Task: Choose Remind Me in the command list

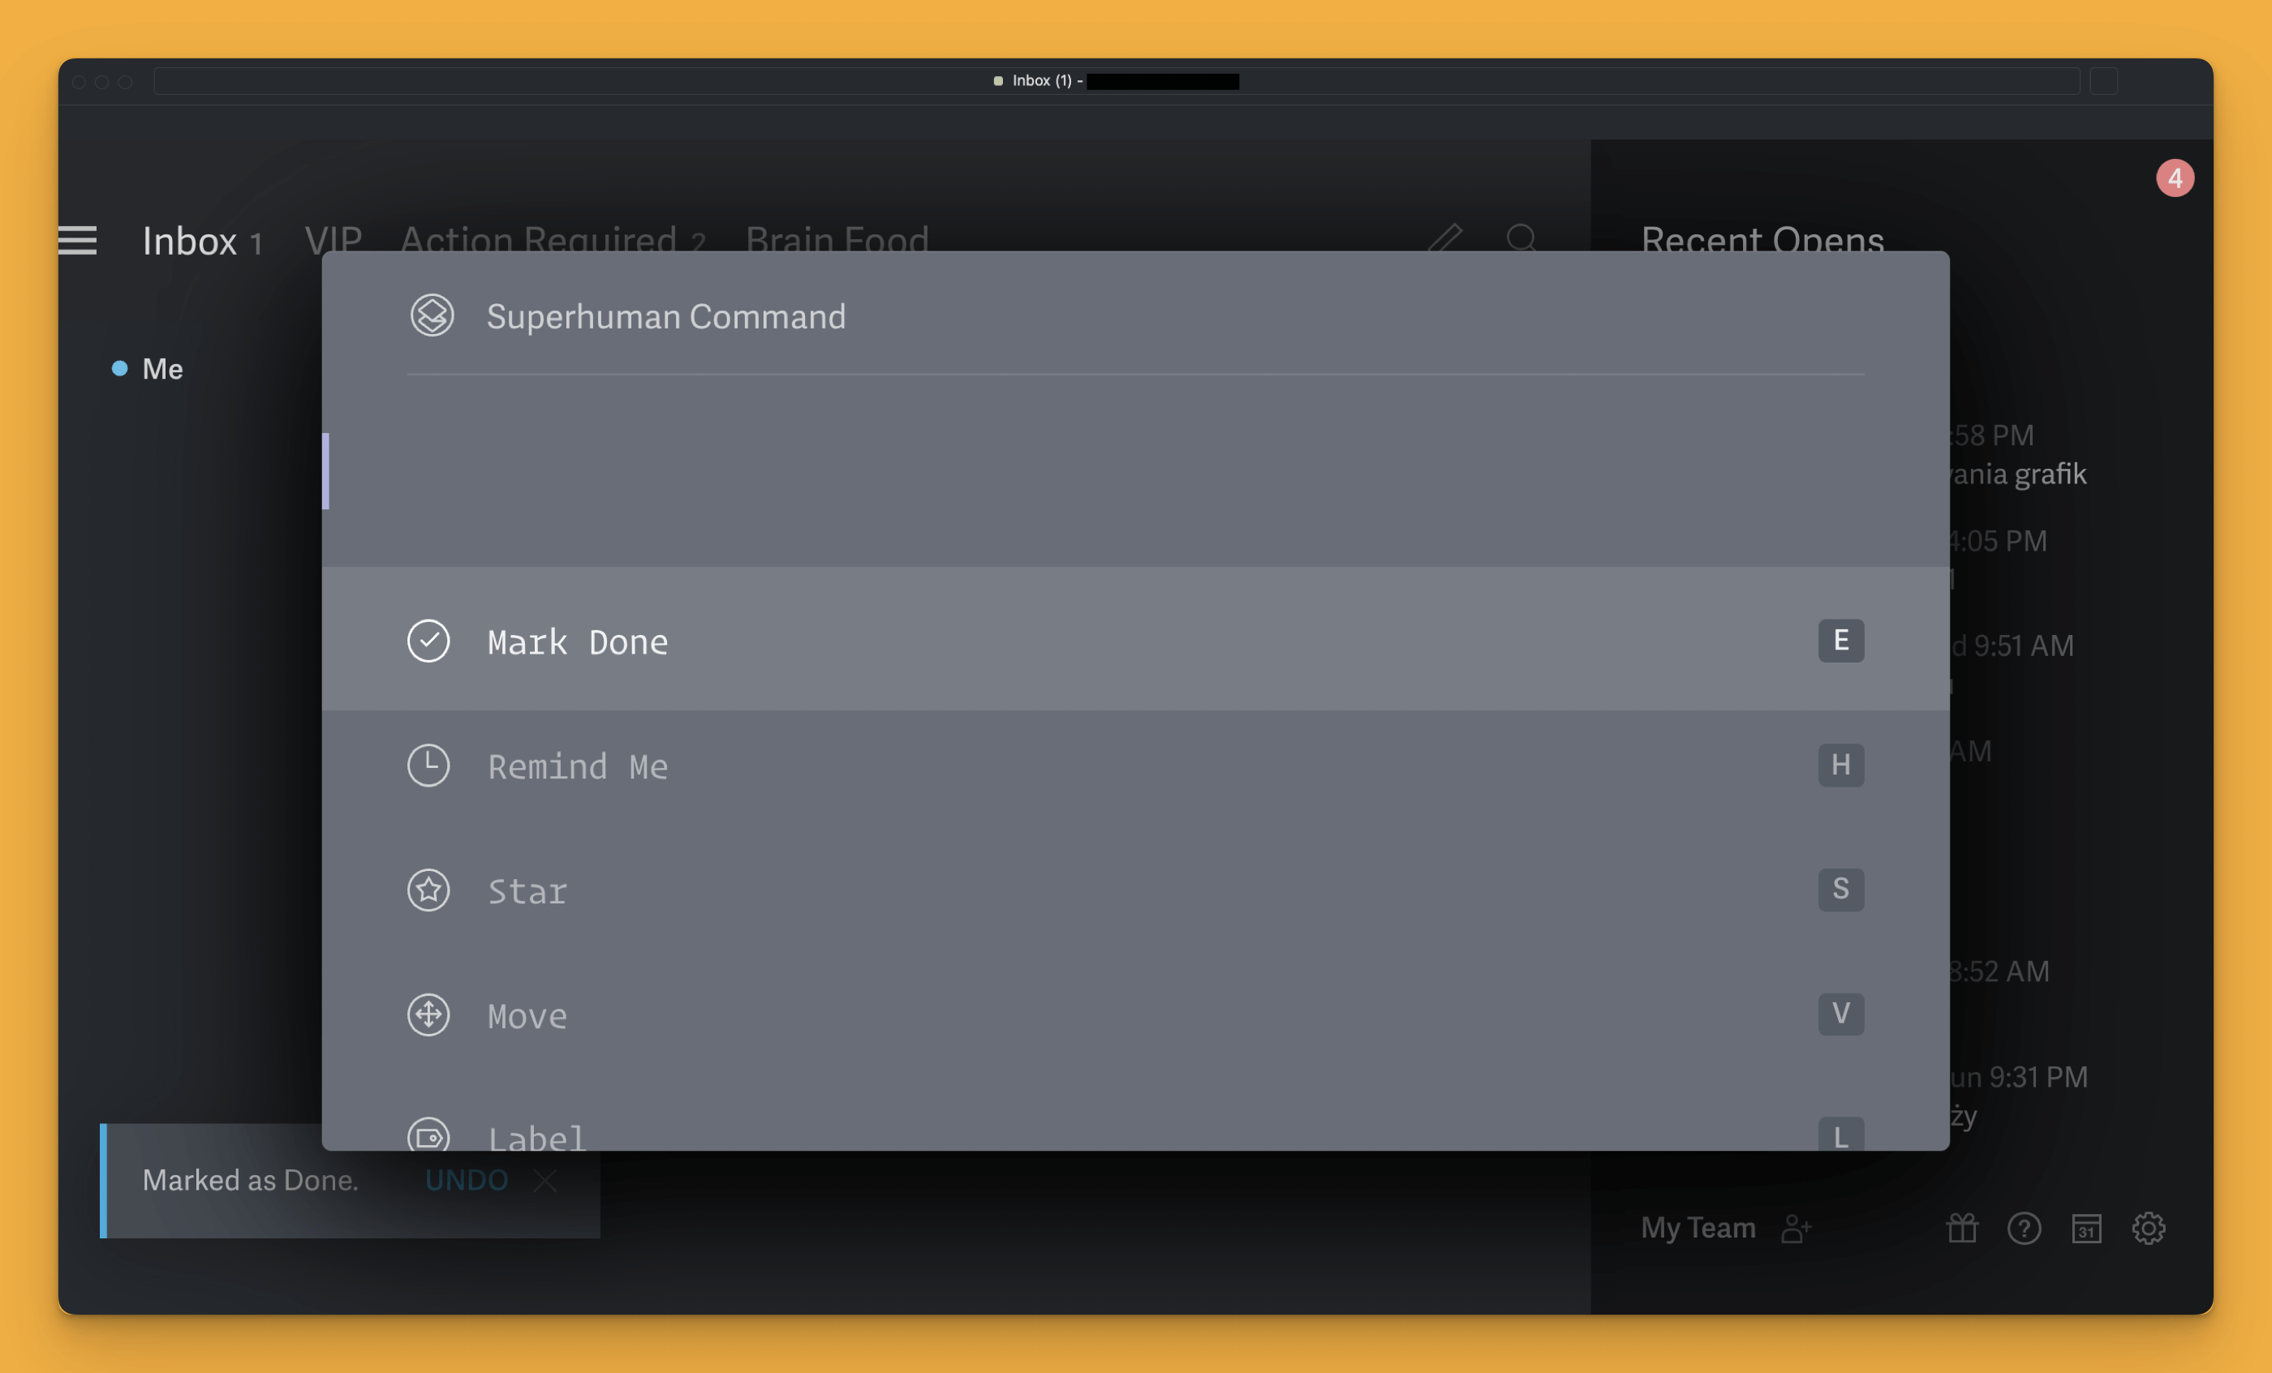Action: pyautogui.click(x=578, y=765)
